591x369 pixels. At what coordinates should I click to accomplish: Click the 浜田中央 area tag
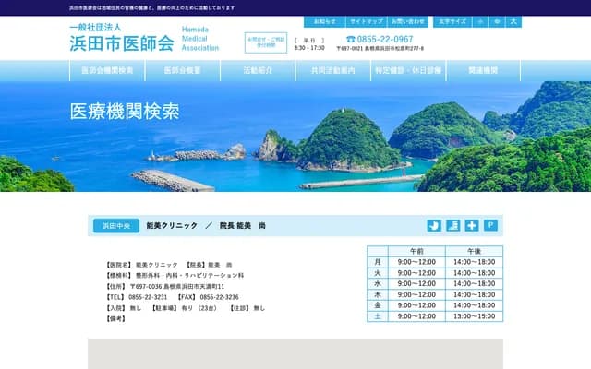click(115, 225)
